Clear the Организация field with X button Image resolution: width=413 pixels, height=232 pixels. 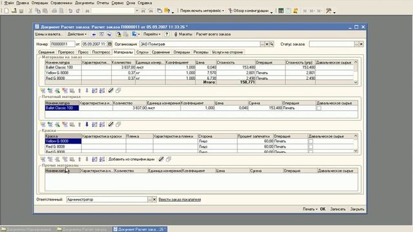click(x=267, y=44)
